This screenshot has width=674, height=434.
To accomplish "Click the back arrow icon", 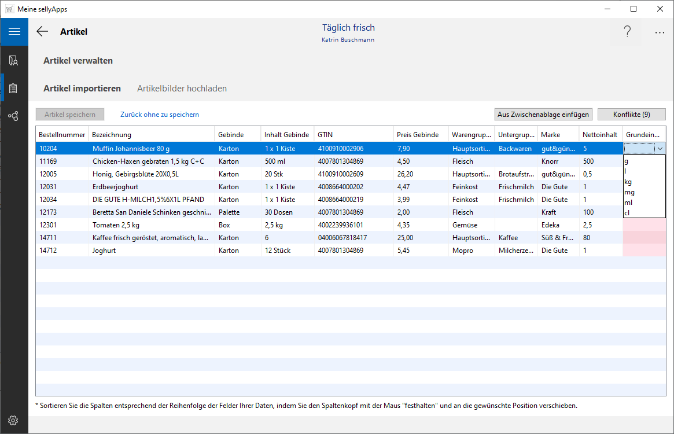I will [42, 32].
